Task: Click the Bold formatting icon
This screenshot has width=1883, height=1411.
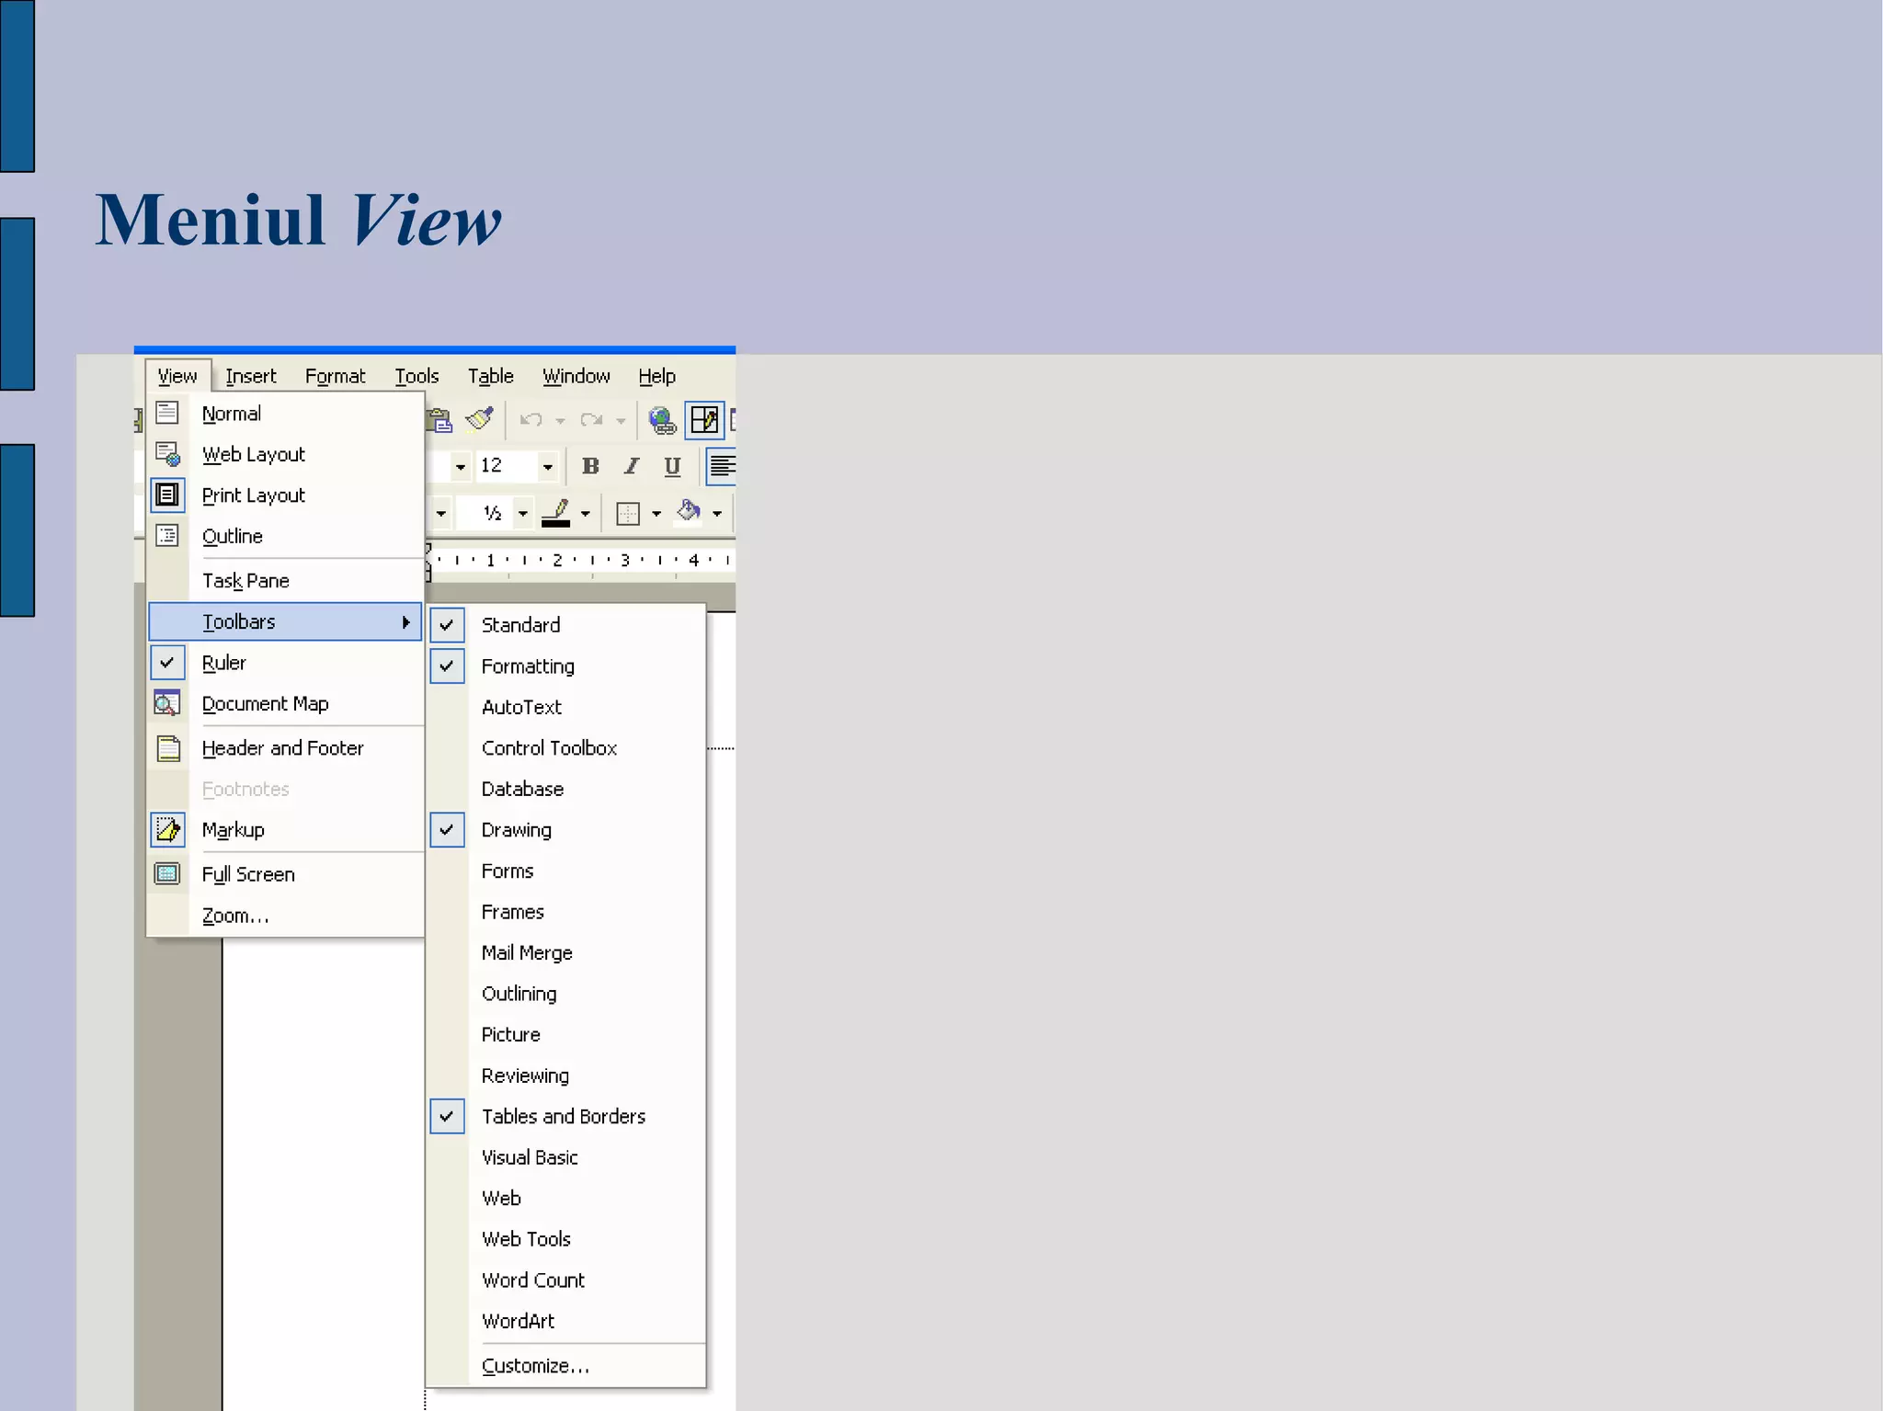Action: click(590, 466)
